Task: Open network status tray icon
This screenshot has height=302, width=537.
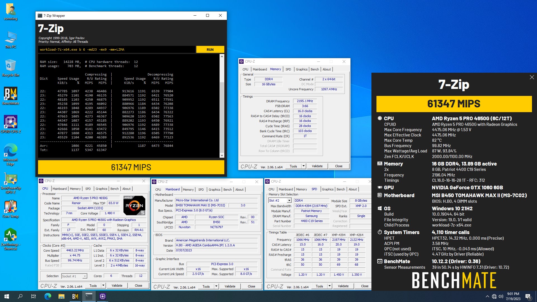Action: point(494,296)
